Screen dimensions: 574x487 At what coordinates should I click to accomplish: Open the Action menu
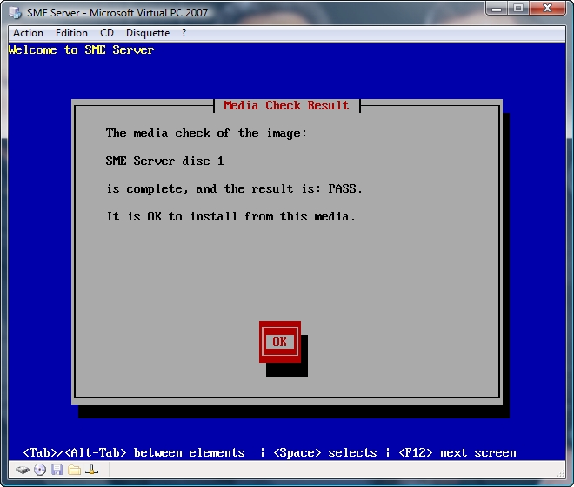tap(28, 33)
